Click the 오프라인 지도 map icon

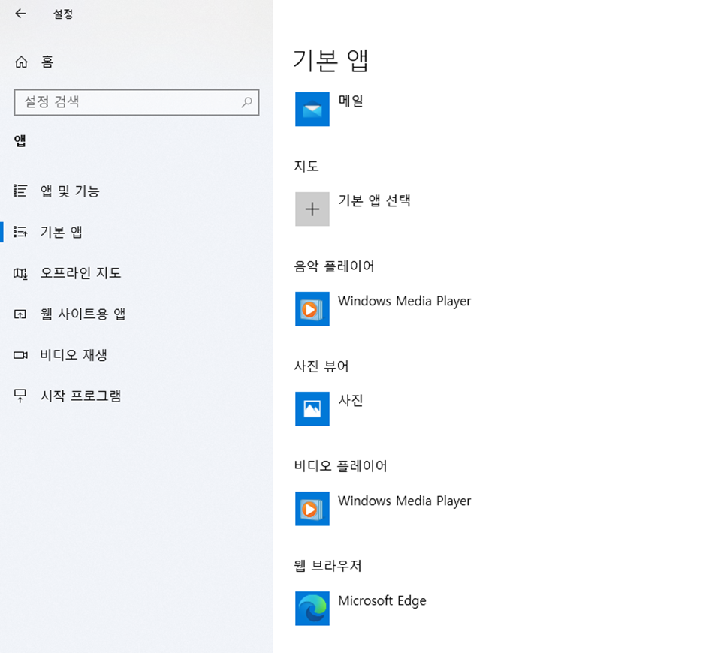(20, 272)
